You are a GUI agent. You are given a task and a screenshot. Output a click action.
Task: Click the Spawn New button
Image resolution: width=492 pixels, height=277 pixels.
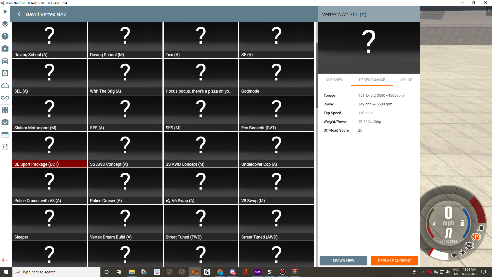[343, 261]
